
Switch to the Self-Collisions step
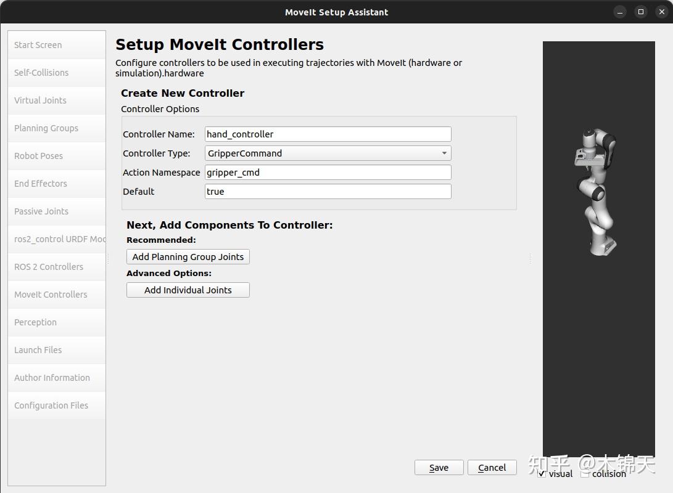tap(56, 72)
